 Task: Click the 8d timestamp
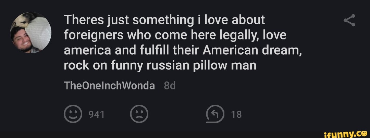click(x=170, y=86)
